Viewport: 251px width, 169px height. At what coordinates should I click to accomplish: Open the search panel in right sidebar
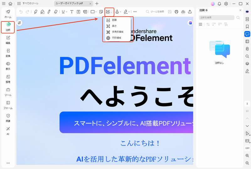click(x=247, y=56)
